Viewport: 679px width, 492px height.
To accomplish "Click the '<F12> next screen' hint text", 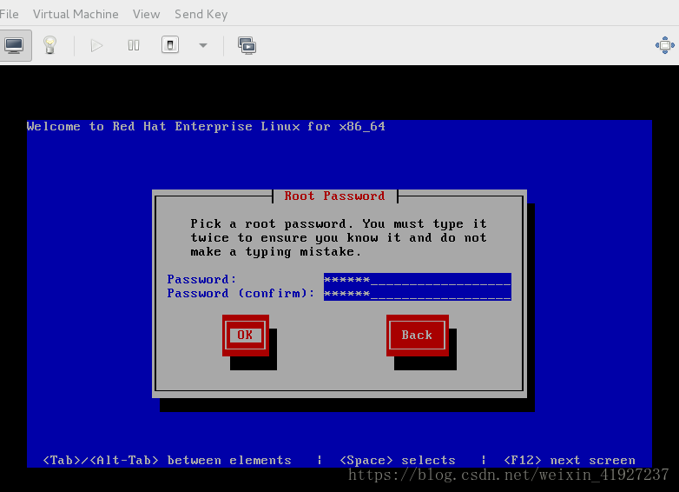I will point(570,460).
